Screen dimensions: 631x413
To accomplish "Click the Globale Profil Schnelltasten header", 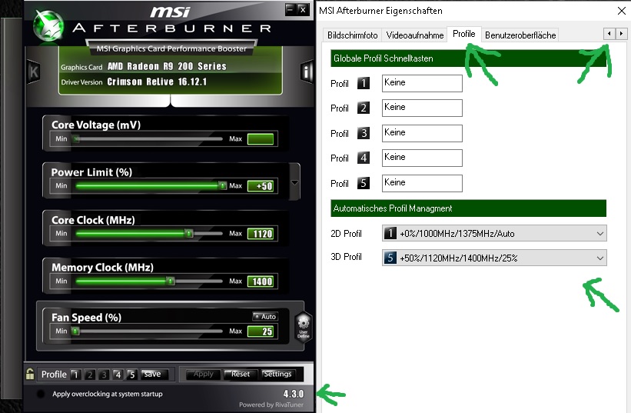I will pos(468,58).
